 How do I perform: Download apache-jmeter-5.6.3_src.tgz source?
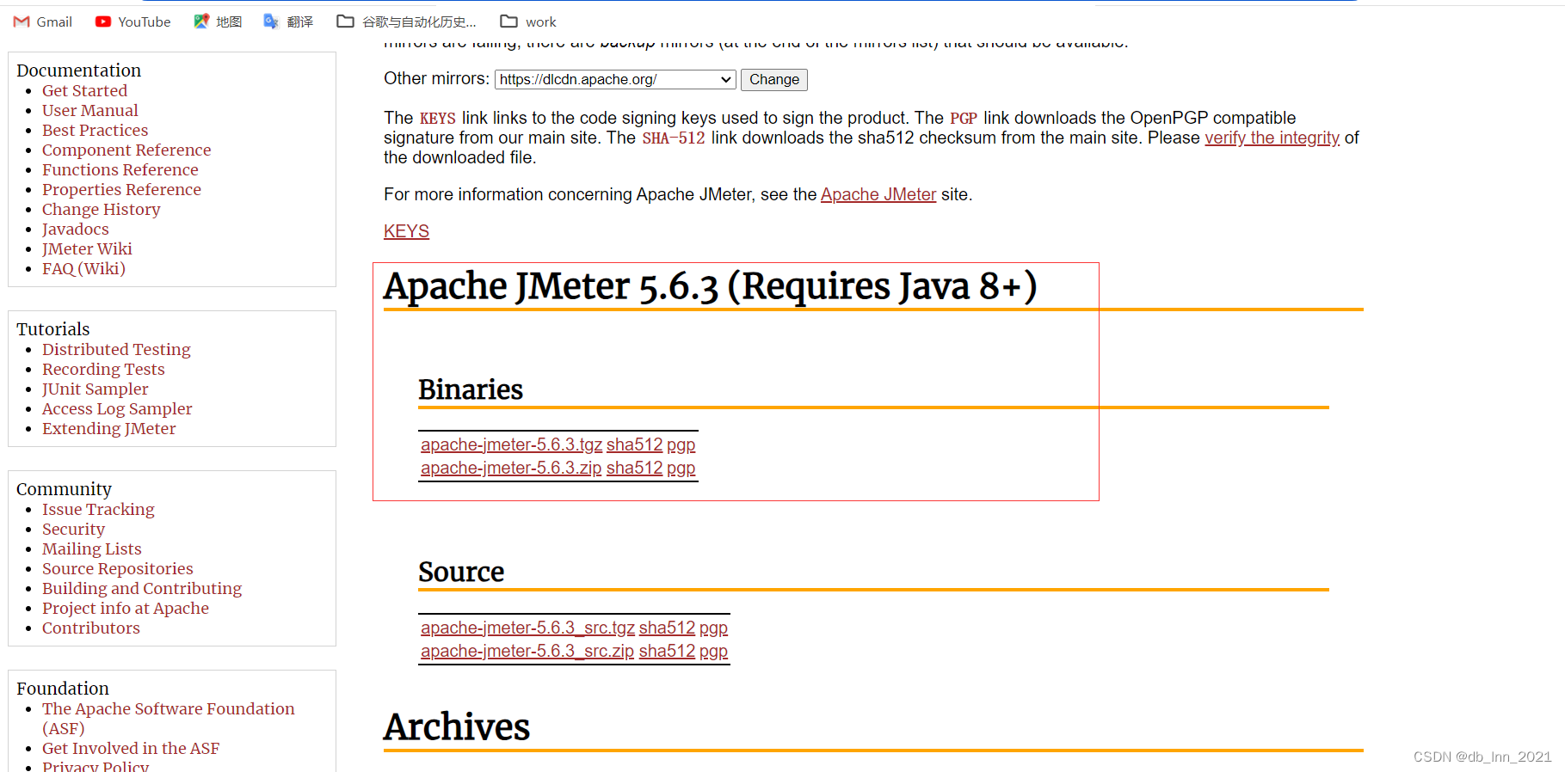point(527,628)
